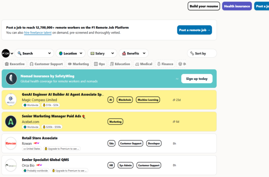The image size is (269, 177).
Task: Click Worldwide badge on Magic Compass job
Action: click(x=31, y=105)
